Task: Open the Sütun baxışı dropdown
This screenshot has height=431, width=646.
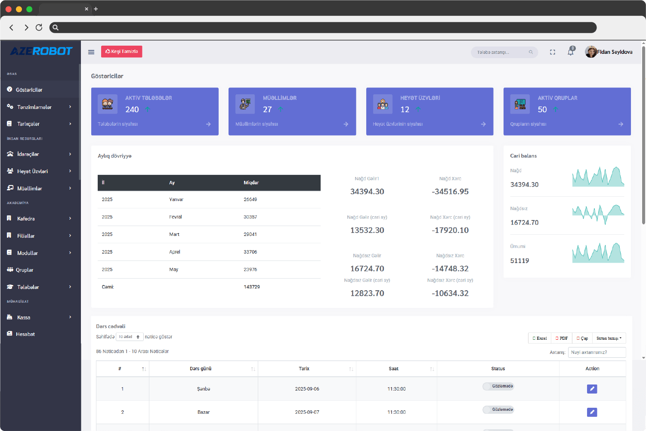Action: 609,338
